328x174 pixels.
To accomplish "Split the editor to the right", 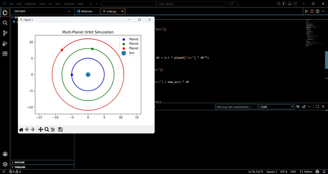I will 318,11.
